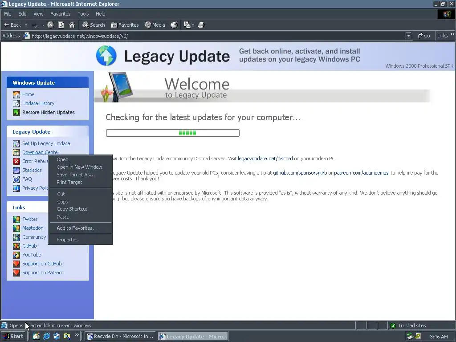Open the Favorites menu
The image size is (456, 342).
click(x=60, y=14)
